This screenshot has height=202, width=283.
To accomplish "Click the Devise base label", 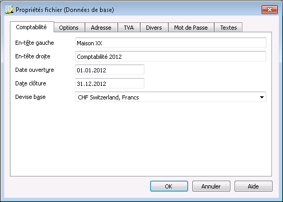I will pos(30,97).
